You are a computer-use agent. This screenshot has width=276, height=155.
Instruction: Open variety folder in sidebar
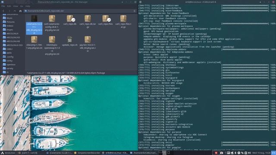pyautogui.click(x=8, y=68)
